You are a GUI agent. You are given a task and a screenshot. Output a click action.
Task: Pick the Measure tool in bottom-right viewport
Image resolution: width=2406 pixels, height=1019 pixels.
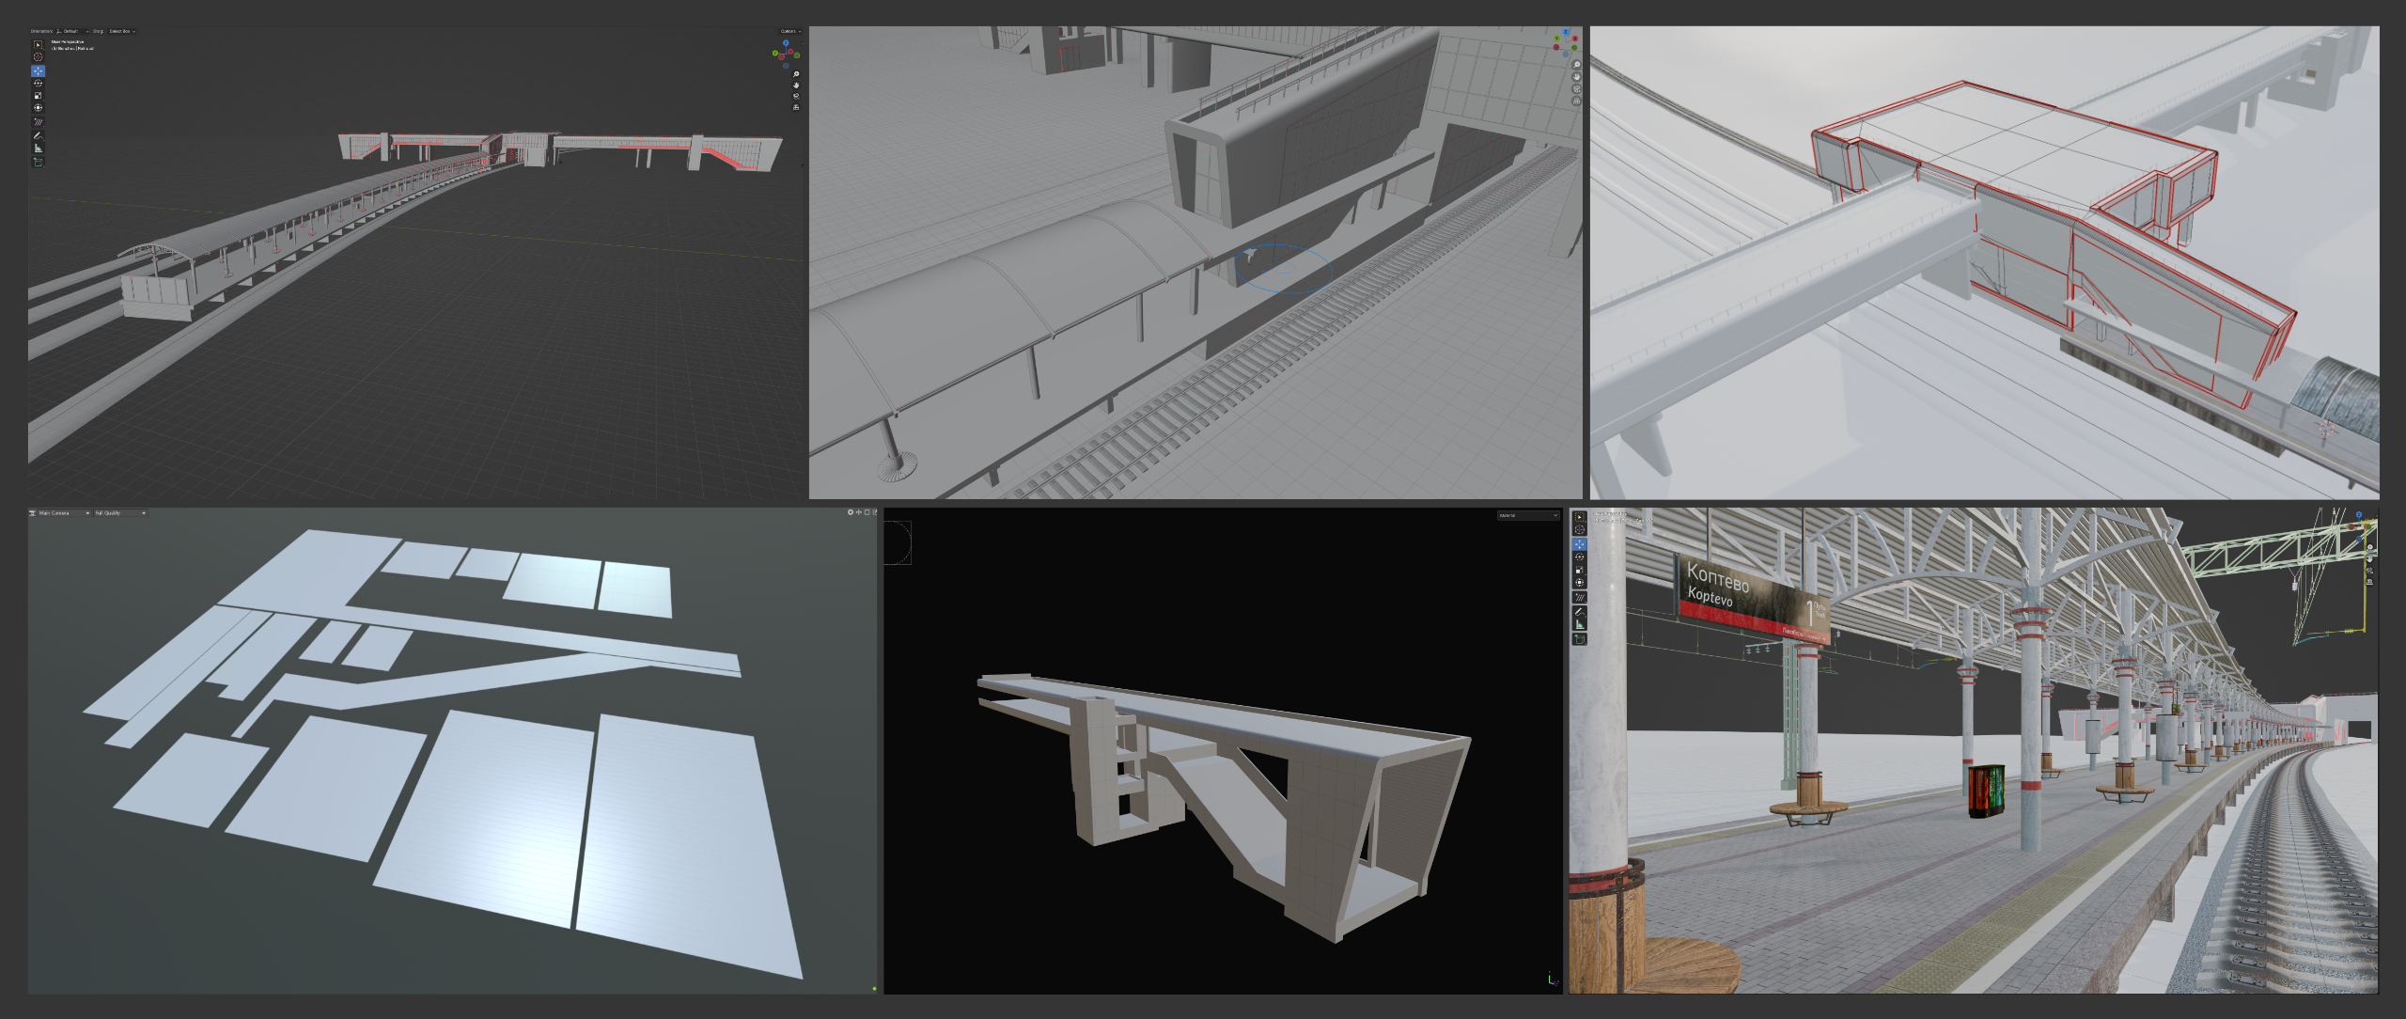point(1580,624)
